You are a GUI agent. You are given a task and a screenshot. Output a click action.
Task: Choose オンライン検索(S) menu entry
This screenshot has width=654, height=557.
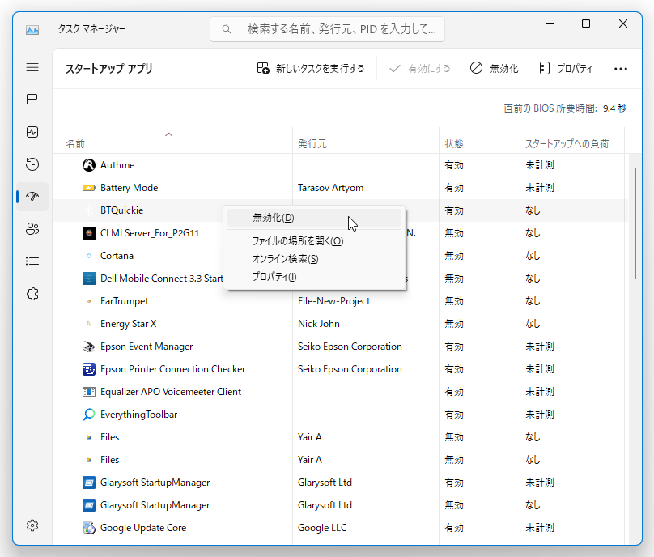314,259
